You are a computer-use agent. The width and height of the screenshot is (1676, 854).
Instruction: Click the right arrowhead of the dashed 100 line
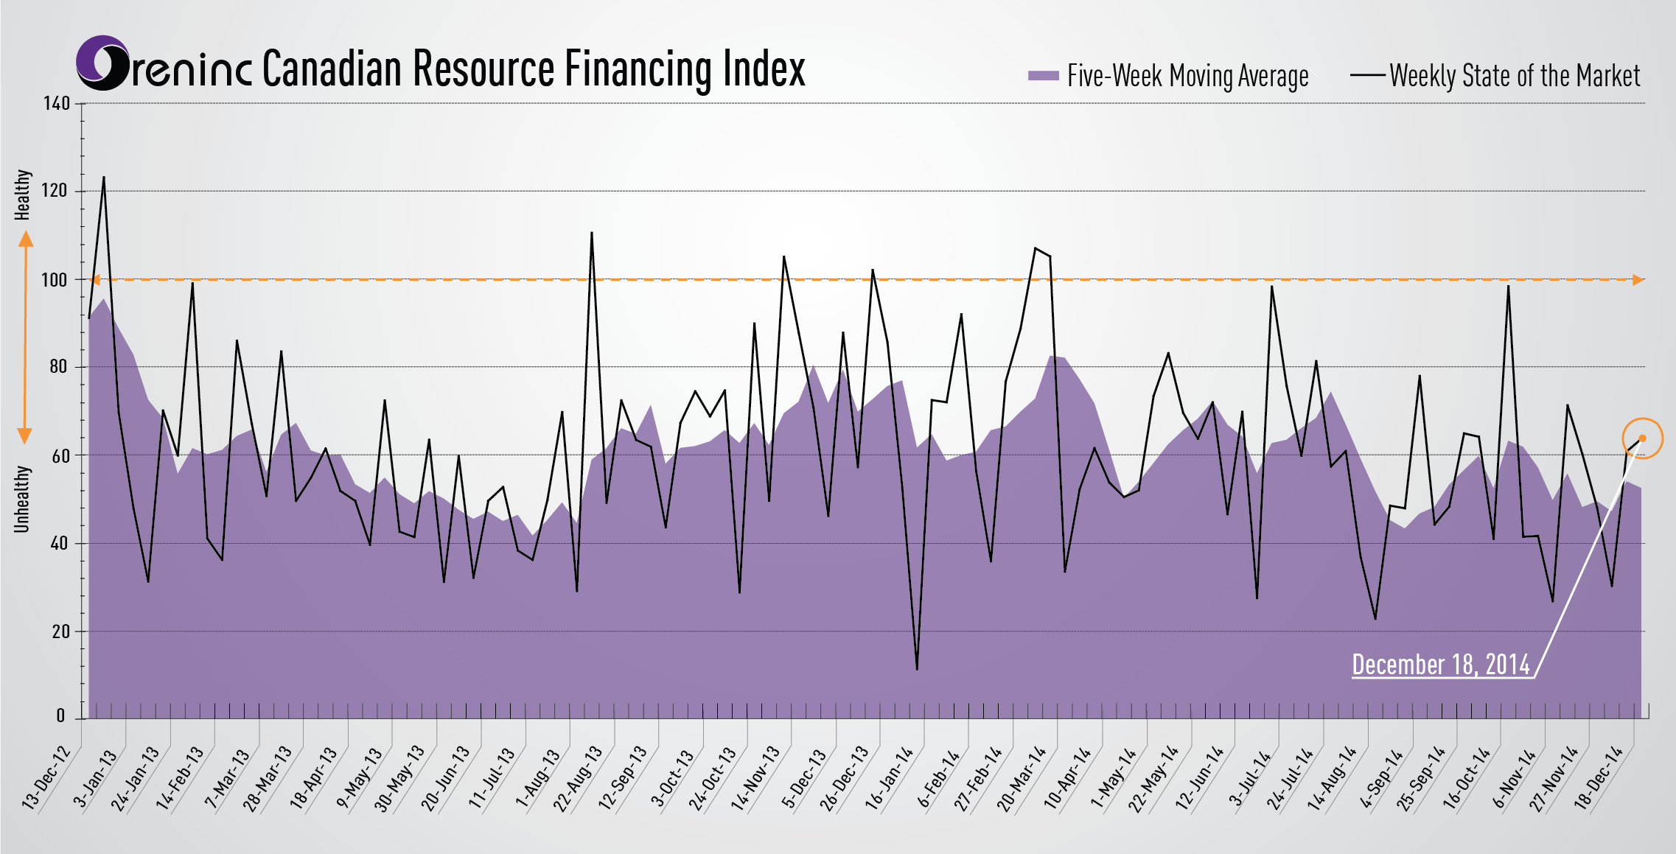point(1638,280)
